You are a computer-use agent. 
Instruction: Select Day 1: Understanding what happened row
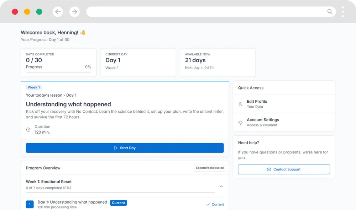pyautogui.click(x=72, y=202)
